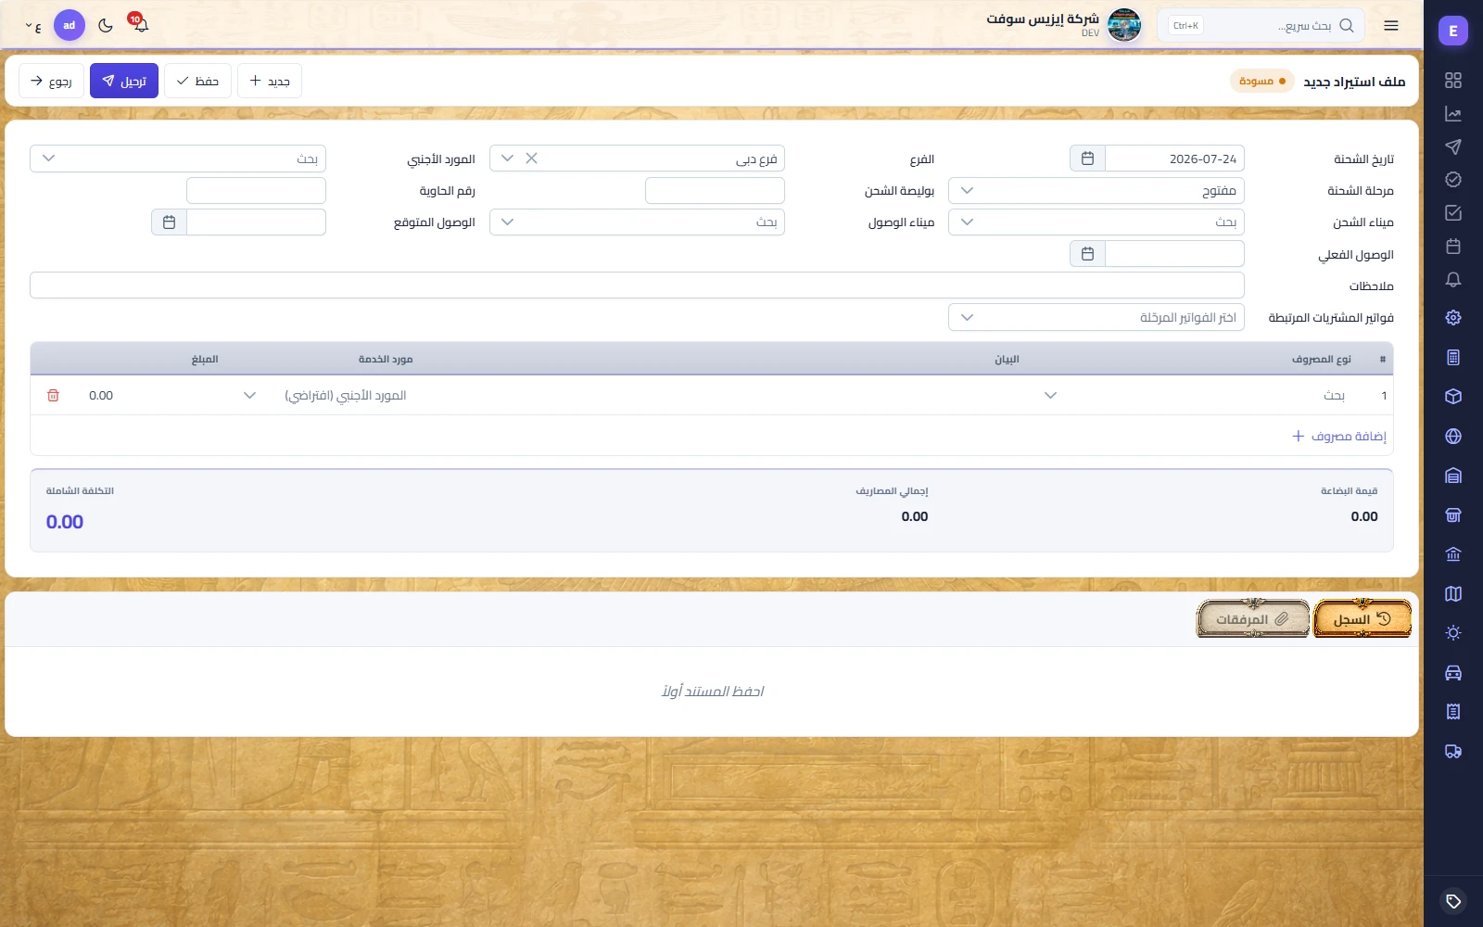The image size is (1483, 927).
Task: Click the الوصول الفعلي date text field
Action: coord(1174,254)
